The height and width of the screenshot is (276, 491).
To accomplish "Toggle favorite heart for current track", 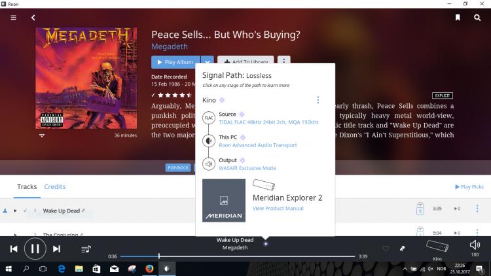I will 386,249.
